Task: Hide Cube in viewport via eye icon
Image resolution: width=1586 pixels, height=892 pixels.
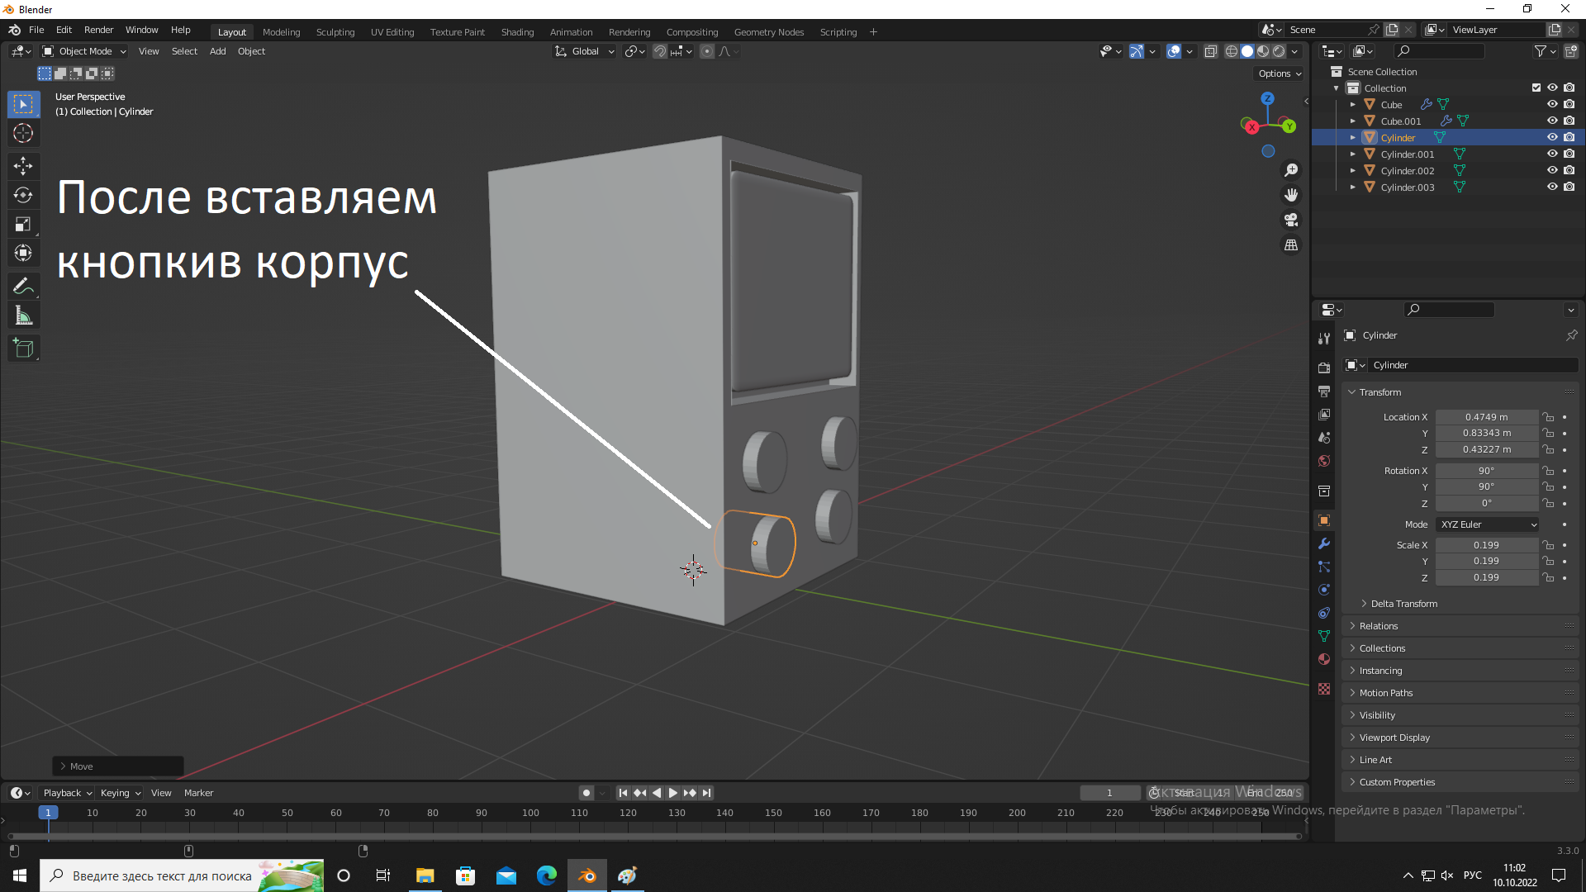Action: [1552, 104]
